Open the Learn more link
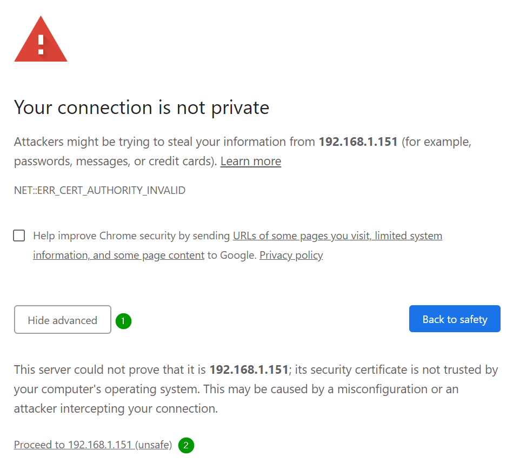This screenshot has height=464, width=513. pyautogui.click(x=251, y=162)
